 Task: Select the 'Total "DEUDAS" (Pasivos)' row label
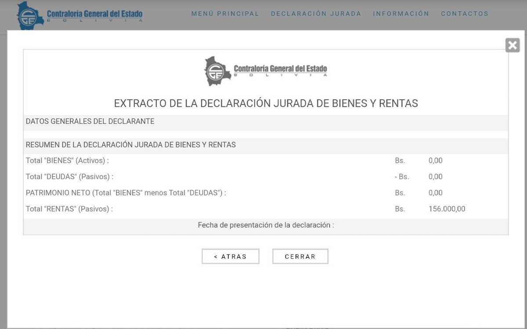69,177
